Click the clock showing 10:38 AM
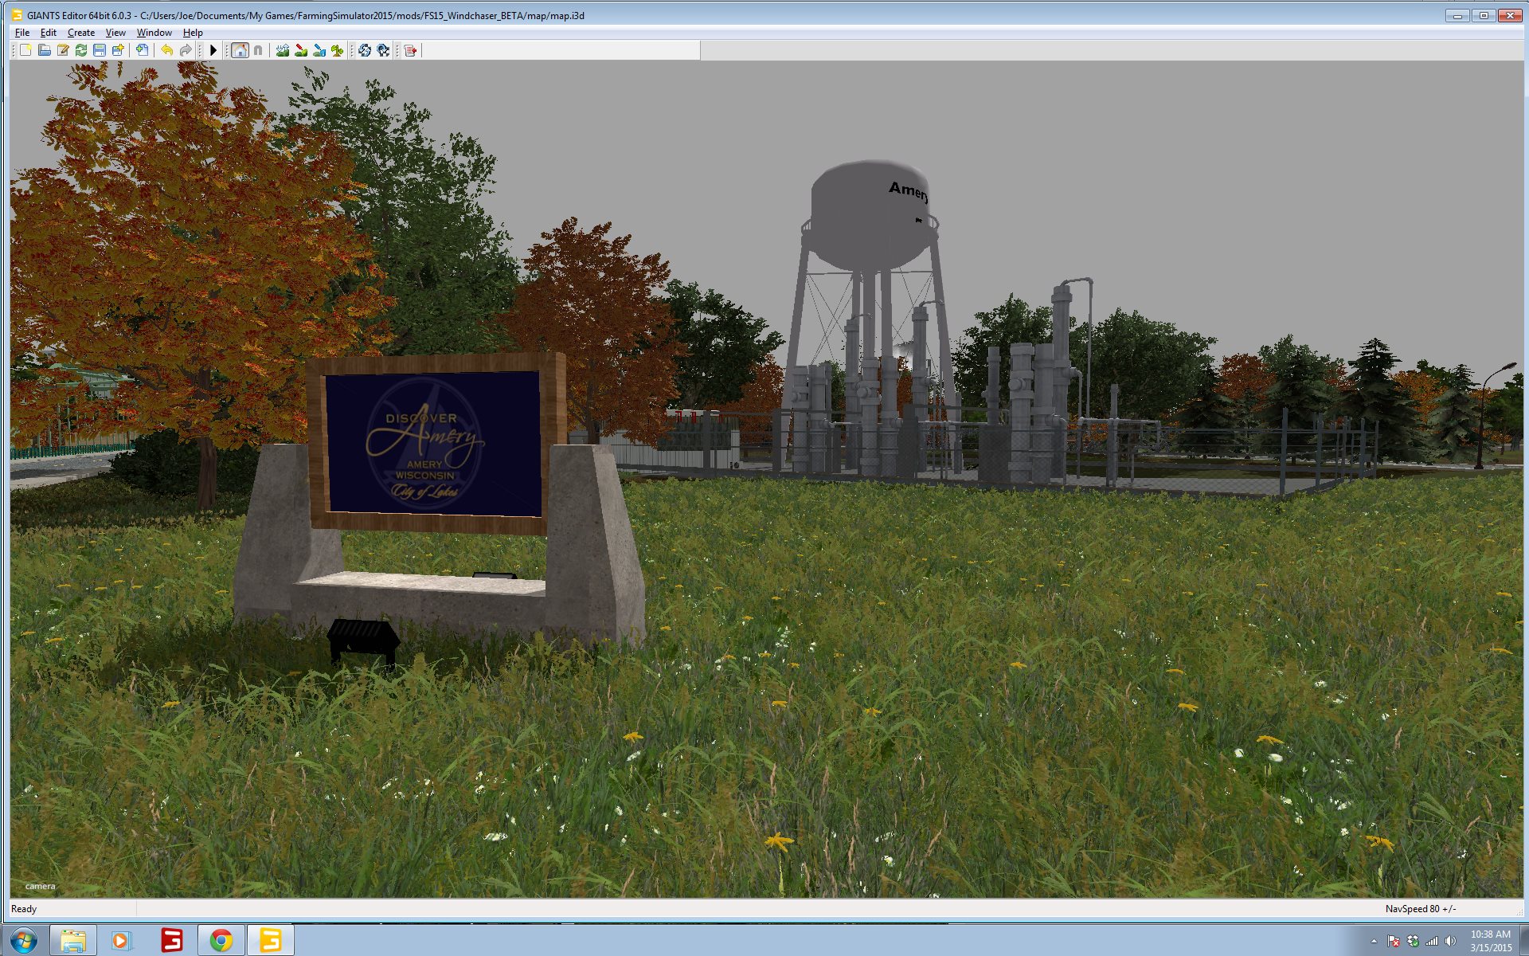 pos(1490,941)
